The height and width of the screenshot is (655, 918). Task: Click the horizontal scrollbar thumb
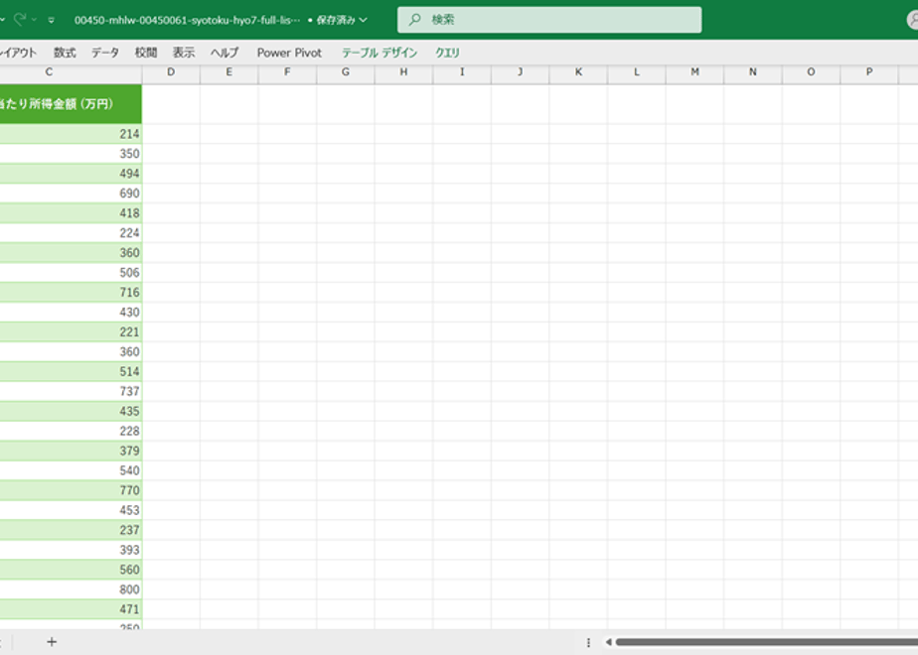pyautogui.click(x=766, y=642)
